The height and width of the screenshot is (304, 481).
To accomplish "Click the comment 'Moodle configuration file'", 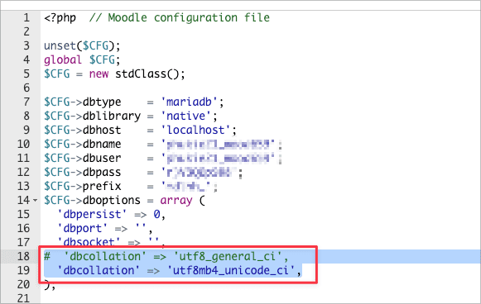I will (189, 17).
